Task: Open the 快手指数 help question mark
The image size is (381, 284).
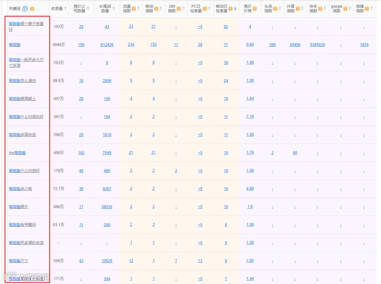Action: (x=320, y=9)
